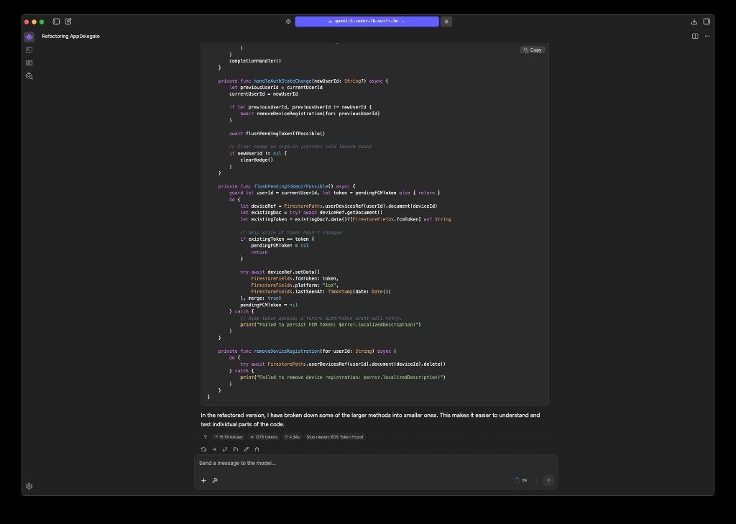Click the context usage percentage indicator

click(x=520, y=480)
